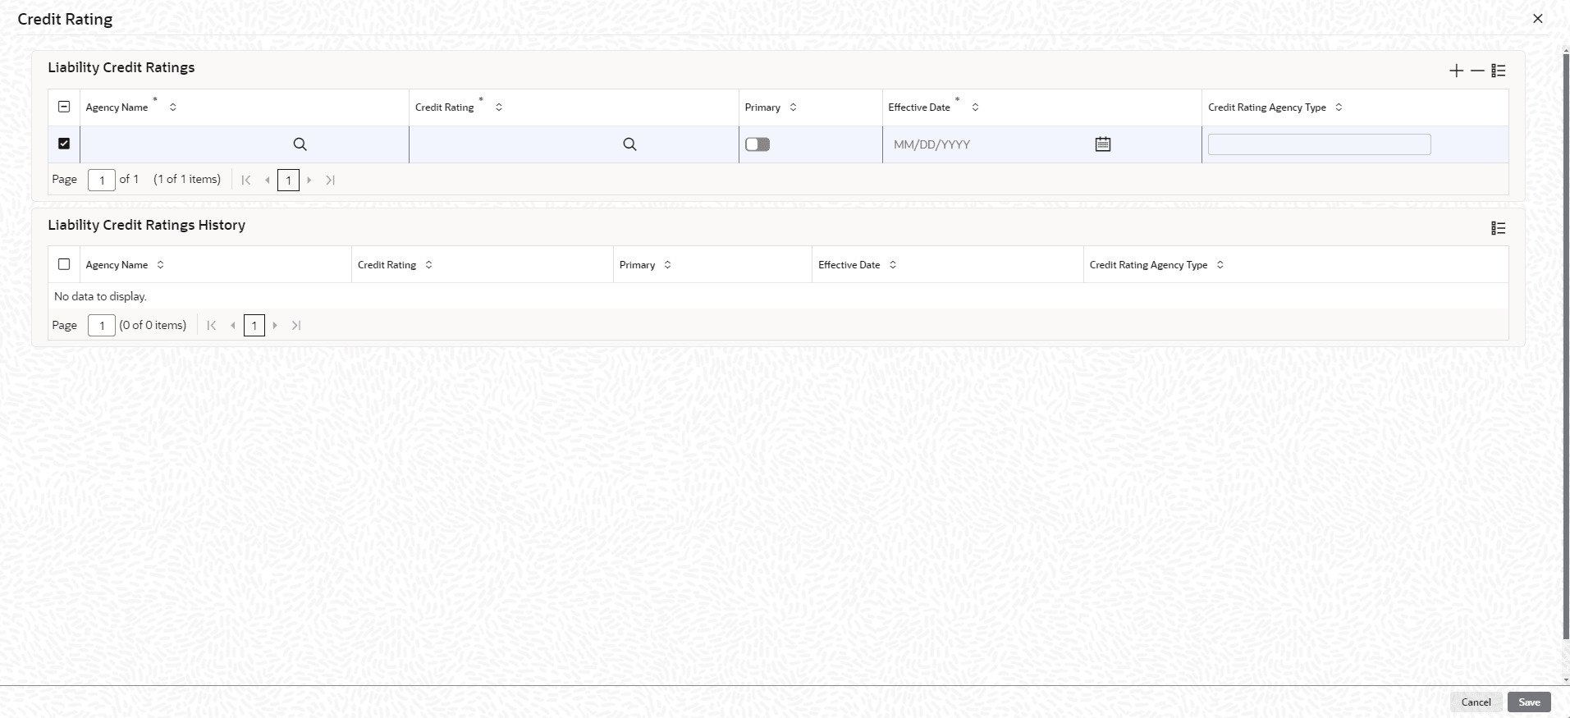Go to last page in Liability Credit Ratings
1570x718 pixels.
[x=331, y=180]
